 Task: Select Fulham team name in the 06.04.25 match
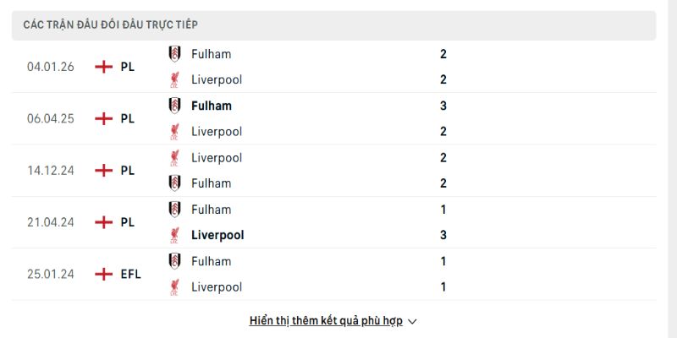(x=212, y=106)
